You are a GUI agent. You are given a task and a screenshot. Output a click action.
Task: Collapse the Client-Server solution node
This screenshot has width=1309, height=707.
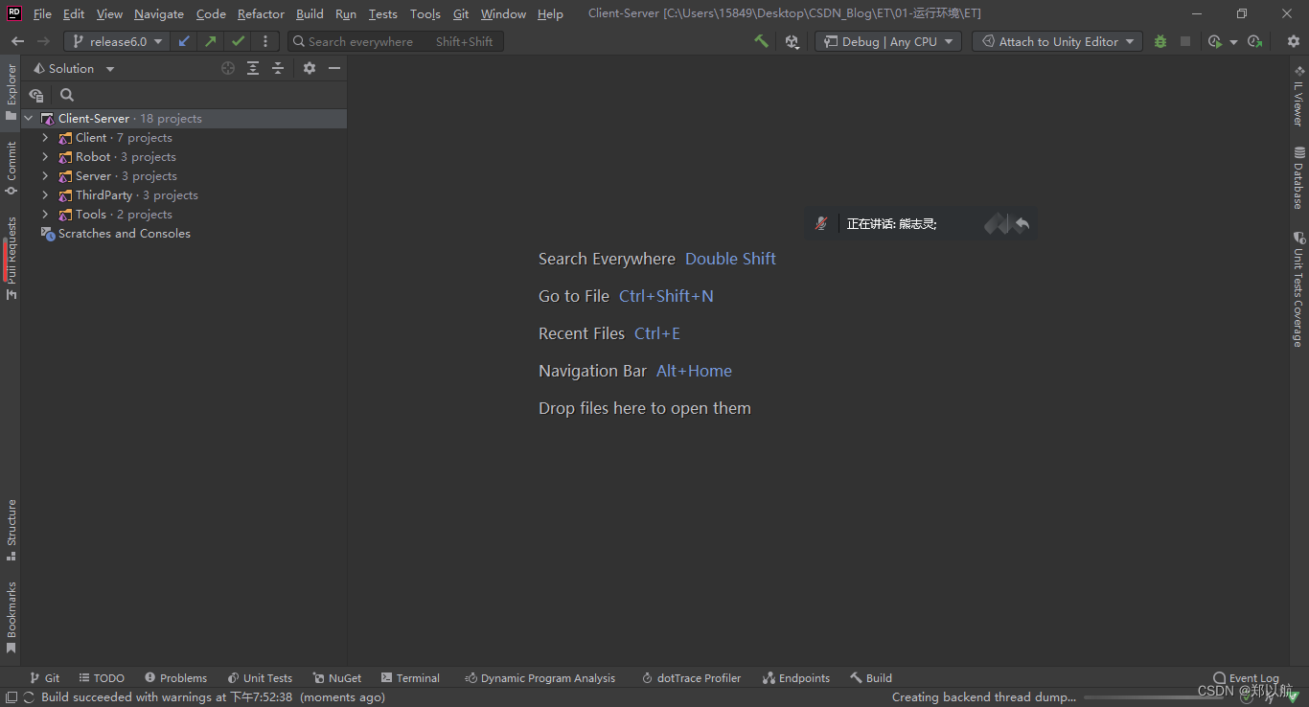[x=28, y=119]
